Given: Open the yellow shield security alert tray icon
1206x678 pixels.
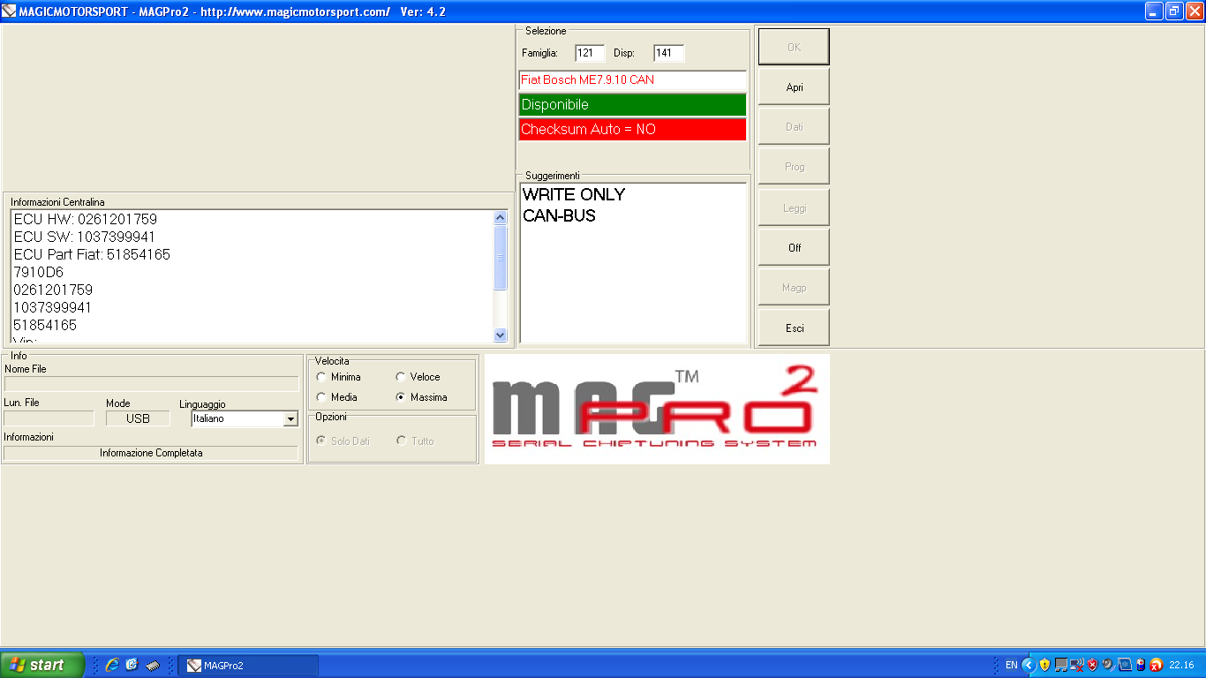Looking at the screenshot, I should coord(1044,665).
